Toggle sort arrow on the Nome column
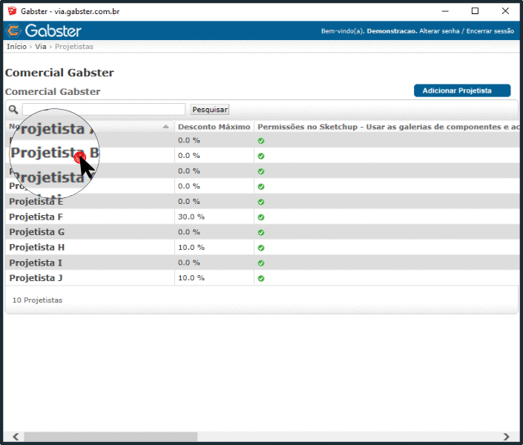This screenshot has width=523, height=445. pos(165,127)
